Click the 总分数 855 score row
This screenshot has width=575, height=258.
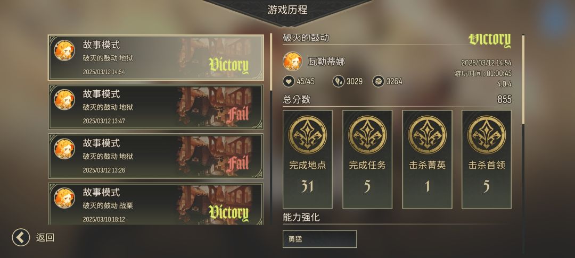point(397,99)
